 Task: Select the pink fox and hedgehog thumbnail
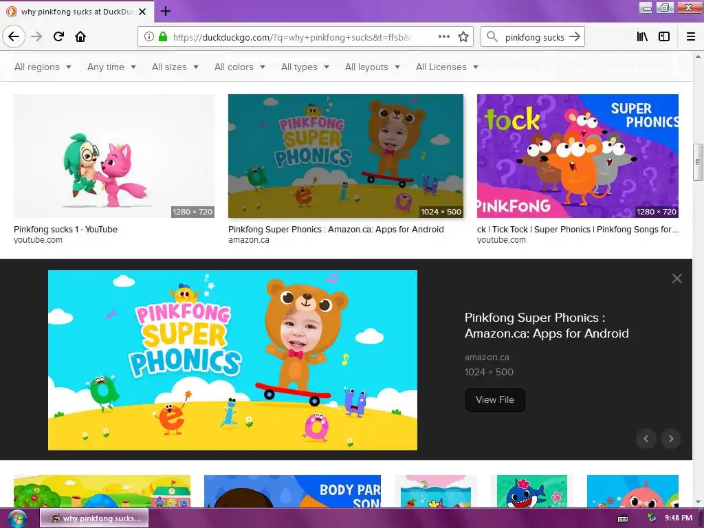point(114,156)
